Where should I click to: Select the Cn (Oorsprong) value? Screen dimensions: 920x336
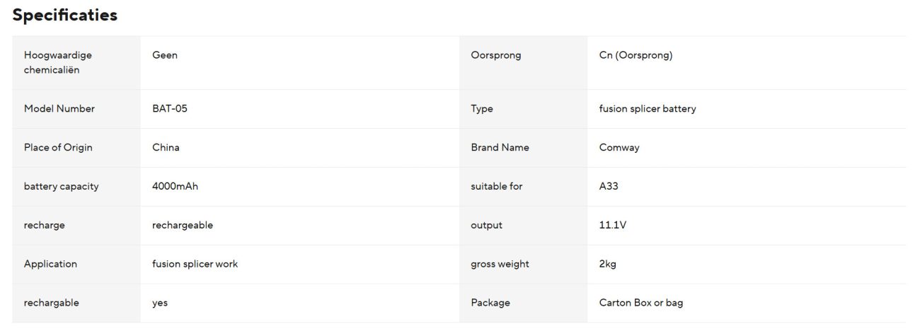click(x=636, y=56)
